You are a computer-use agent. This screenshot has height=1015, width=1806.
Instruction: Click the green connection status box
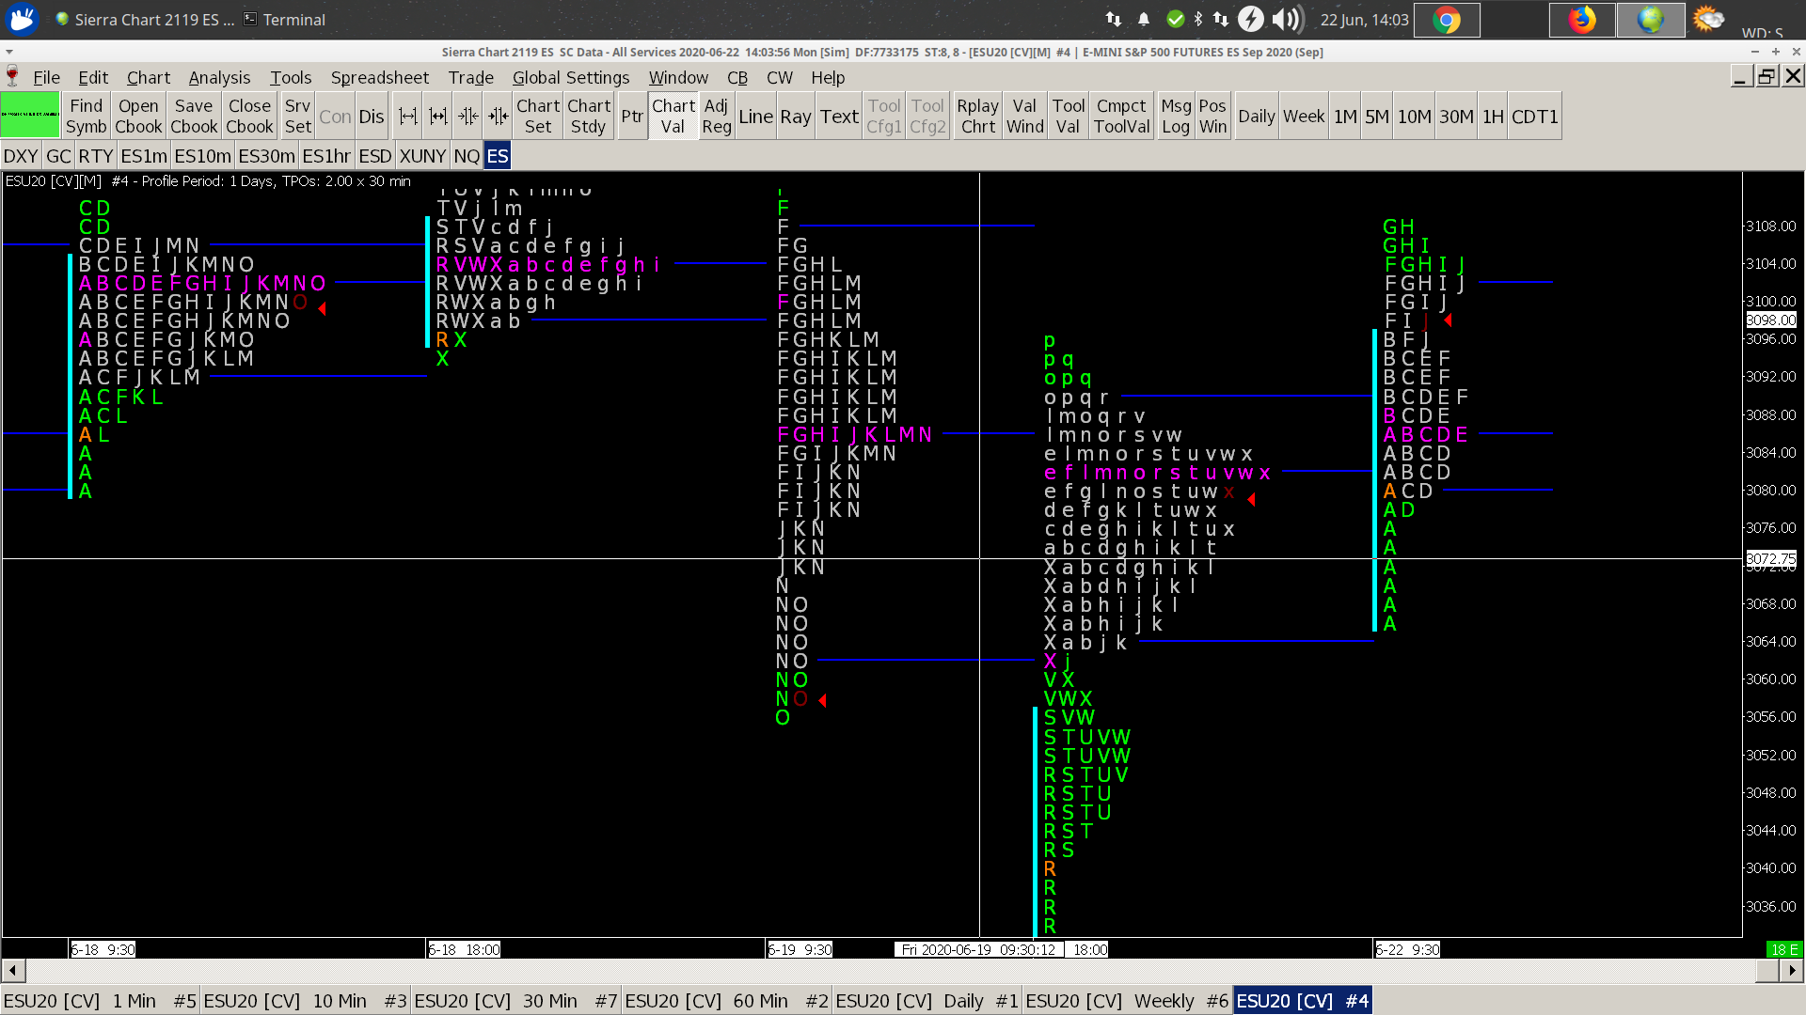coord(30,116)
